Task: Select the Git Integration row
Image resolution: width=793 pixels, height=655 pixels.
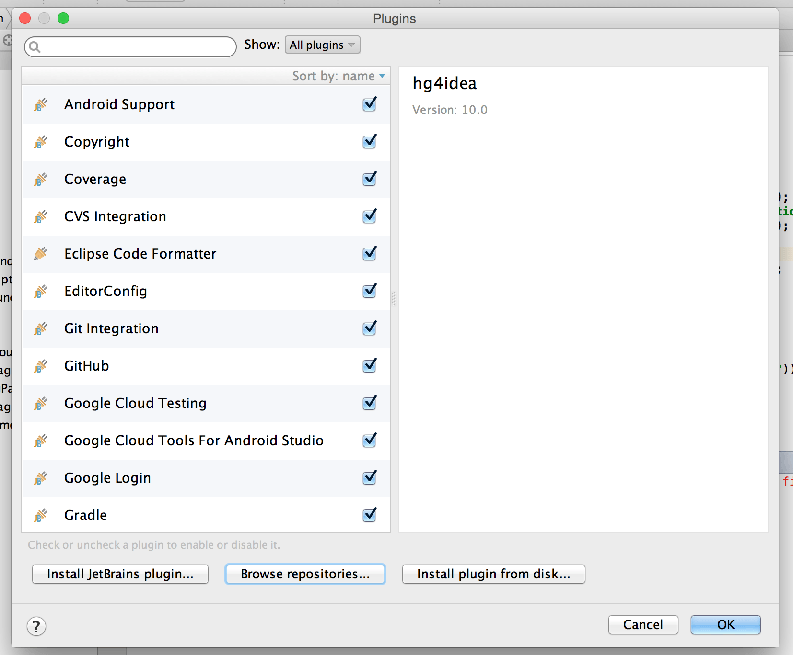Action: 206,328
